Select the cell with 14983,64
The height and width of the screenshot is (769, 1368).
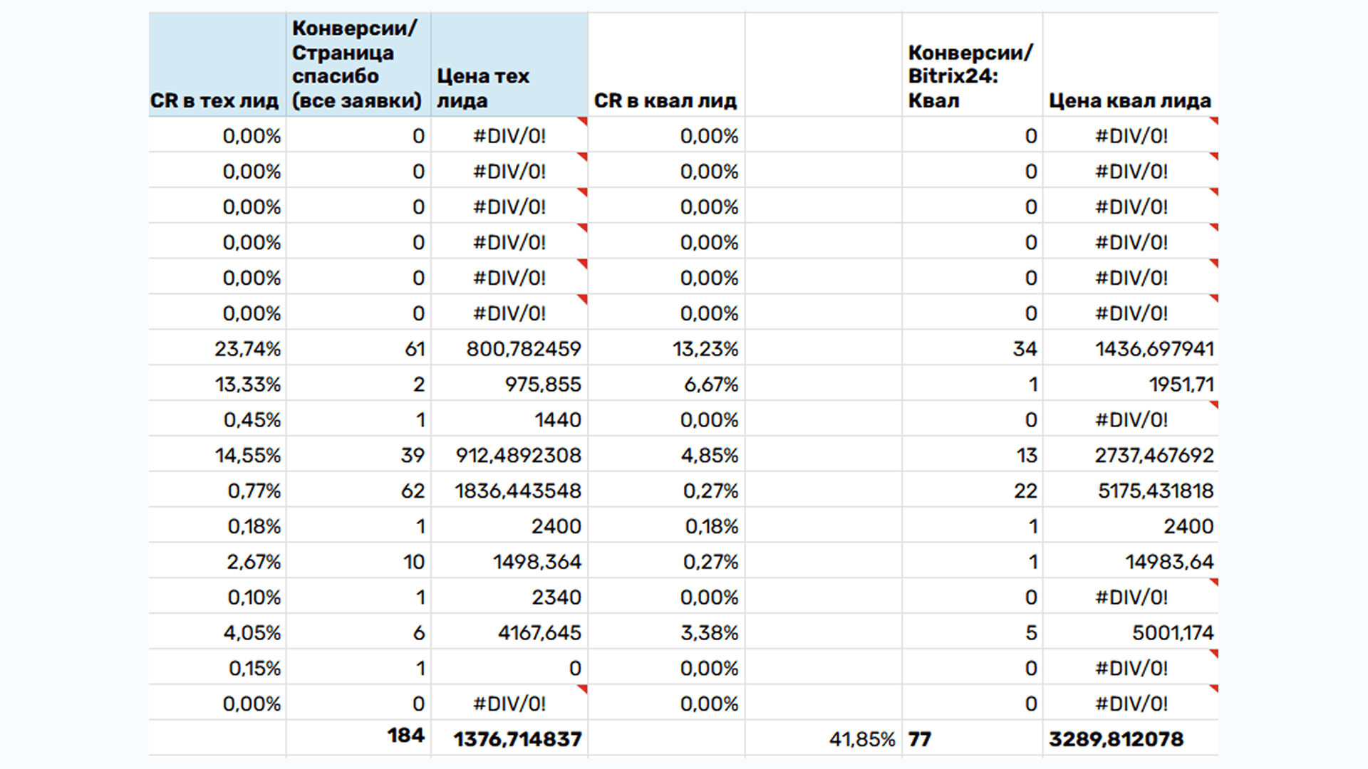point(1169,562)
